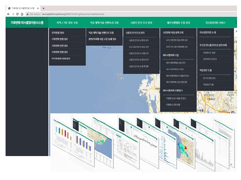Open 적응 대책기술 인벤토리 조회 in top navigation

tap(104, 23)
